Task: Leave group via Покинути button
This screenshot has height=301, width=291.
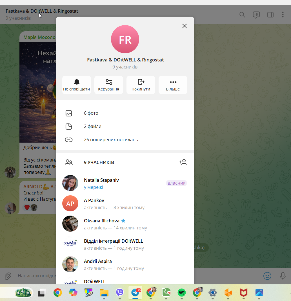Action: tap(141, 85)
